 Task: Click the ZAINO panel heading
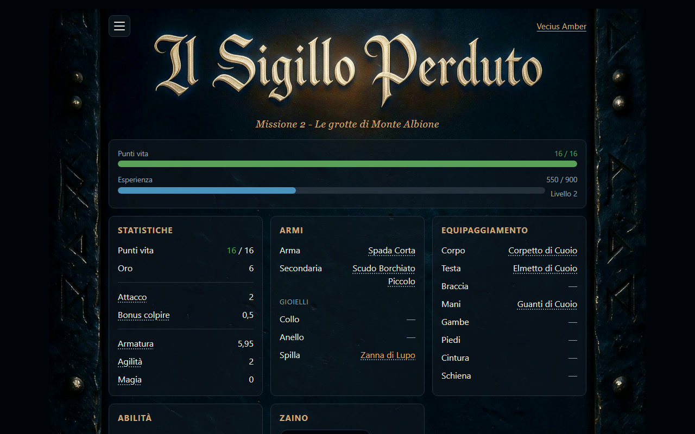294,418
